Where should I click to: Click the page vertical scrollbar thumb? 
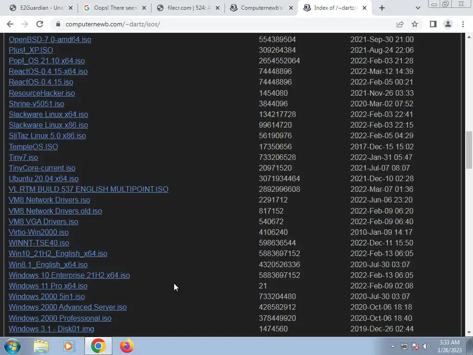coord(469,150)
